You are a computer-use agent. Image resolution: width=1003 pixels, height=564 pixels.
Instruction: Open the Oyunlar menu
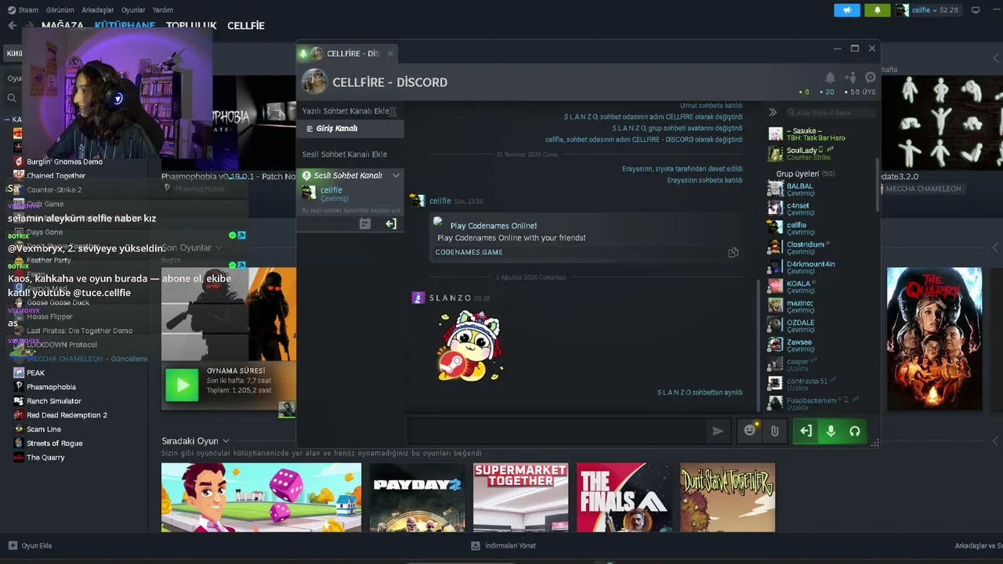[x=133, y=10]
